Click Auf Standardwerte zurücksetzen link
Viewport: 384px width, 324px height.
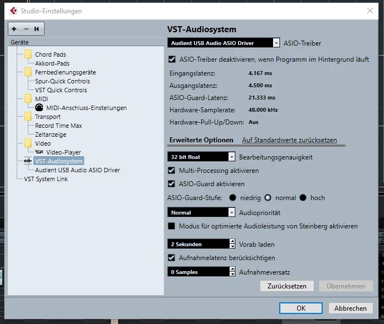[x=289, y=140]
